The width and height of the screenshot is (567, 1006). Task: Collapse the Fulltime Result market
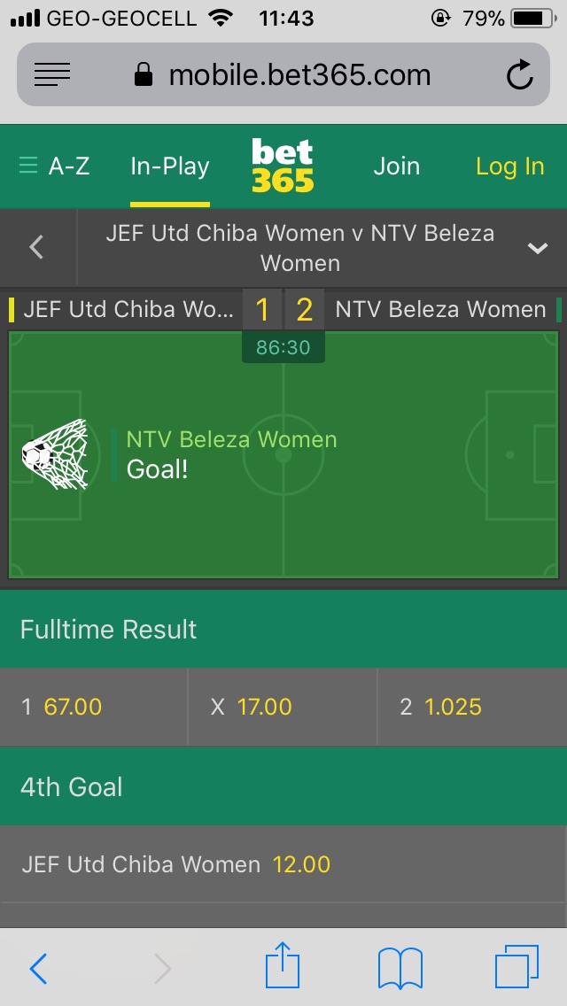(x=283, y=630)
